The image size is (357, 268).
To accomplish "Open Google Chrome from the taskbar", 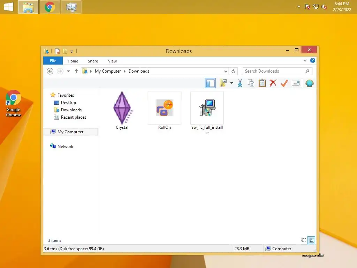I will click(50, 7).
